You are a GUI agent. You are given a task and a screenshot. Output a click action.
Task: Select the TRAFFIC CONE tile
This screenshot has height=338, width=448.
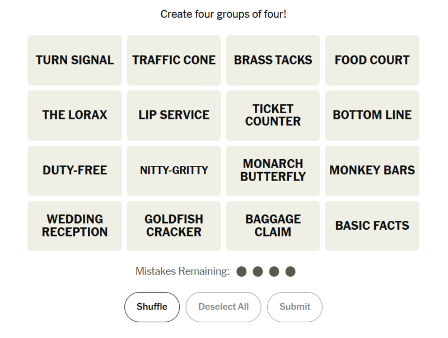174,60
